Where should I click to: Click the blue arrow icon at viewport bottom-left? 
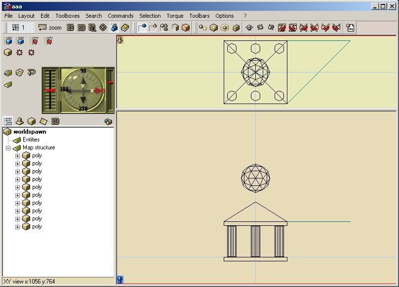120,280
